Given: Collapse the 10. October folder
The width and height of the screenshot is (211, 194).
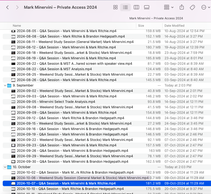Looking at the screenshot, I should pos(5,167).
